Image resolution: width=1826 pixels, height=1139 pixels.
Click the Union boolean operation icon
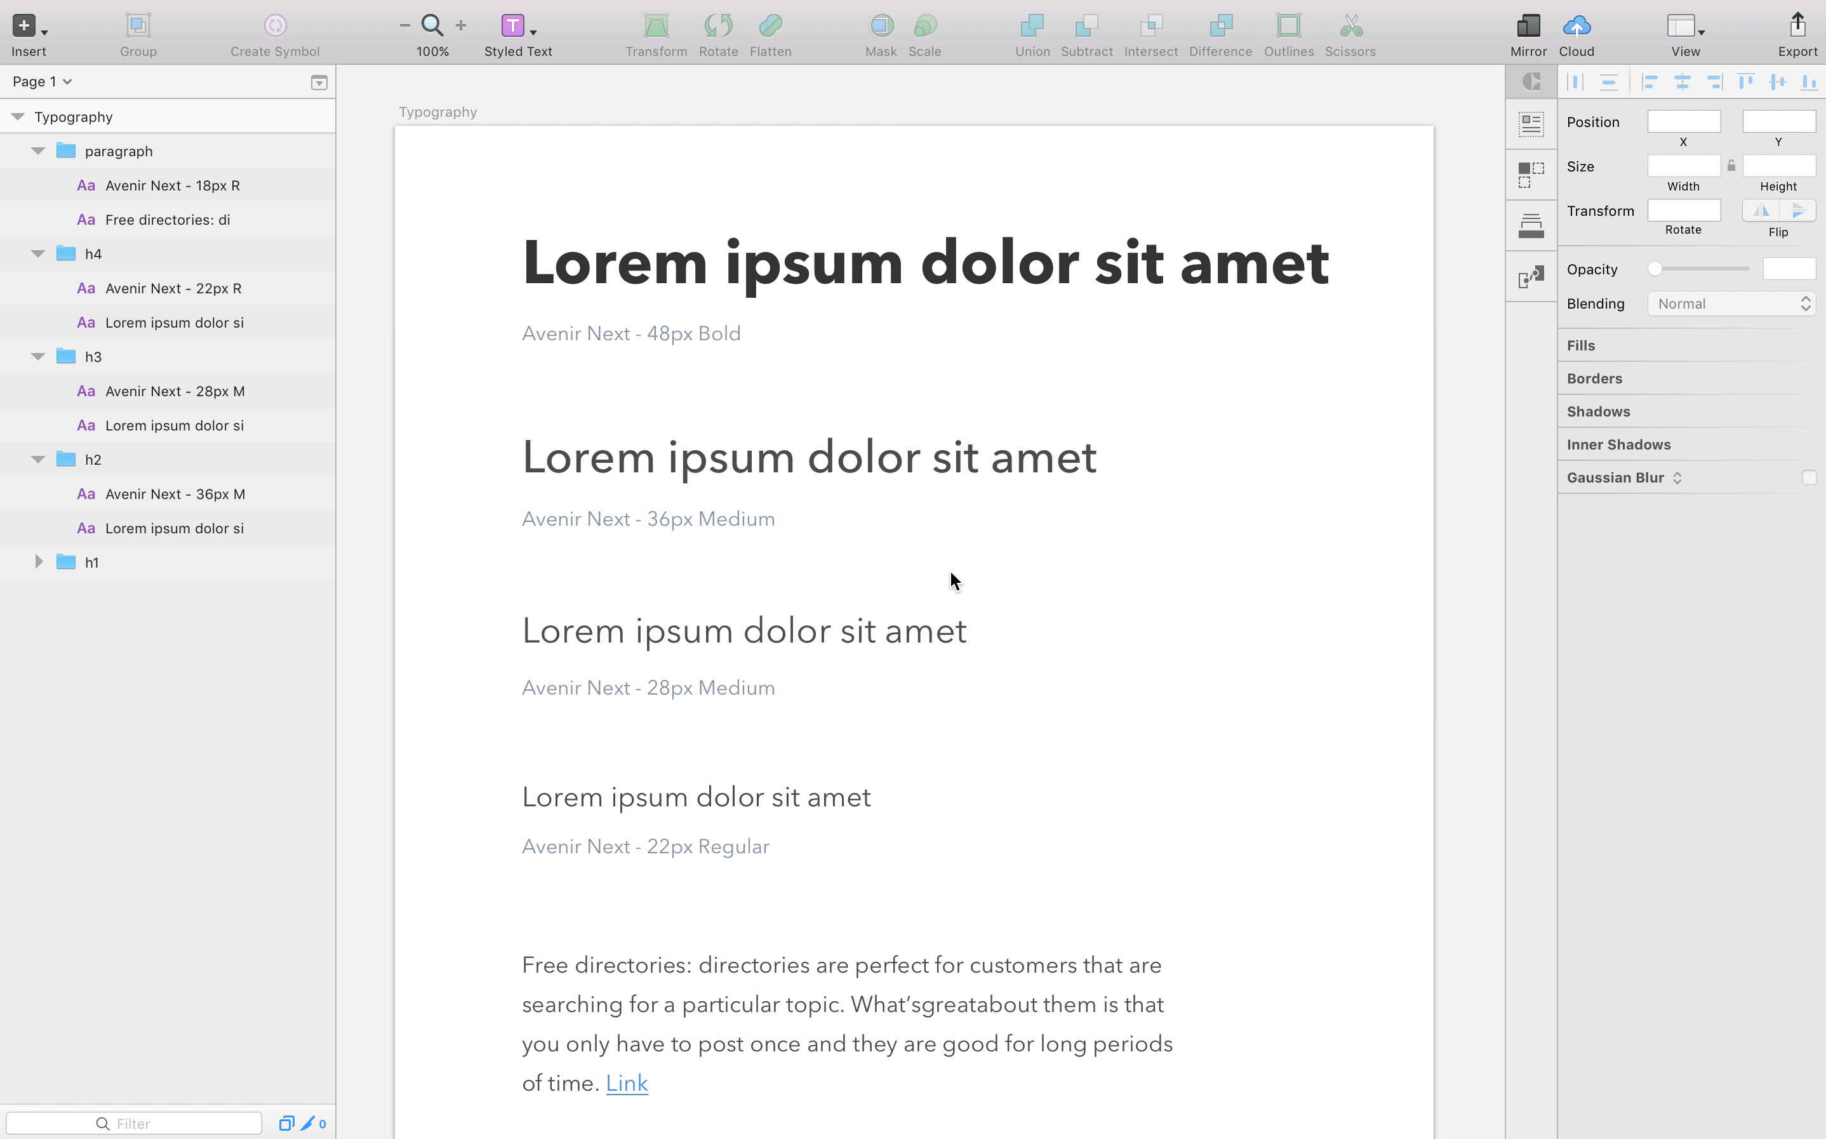coord(1031,25)
